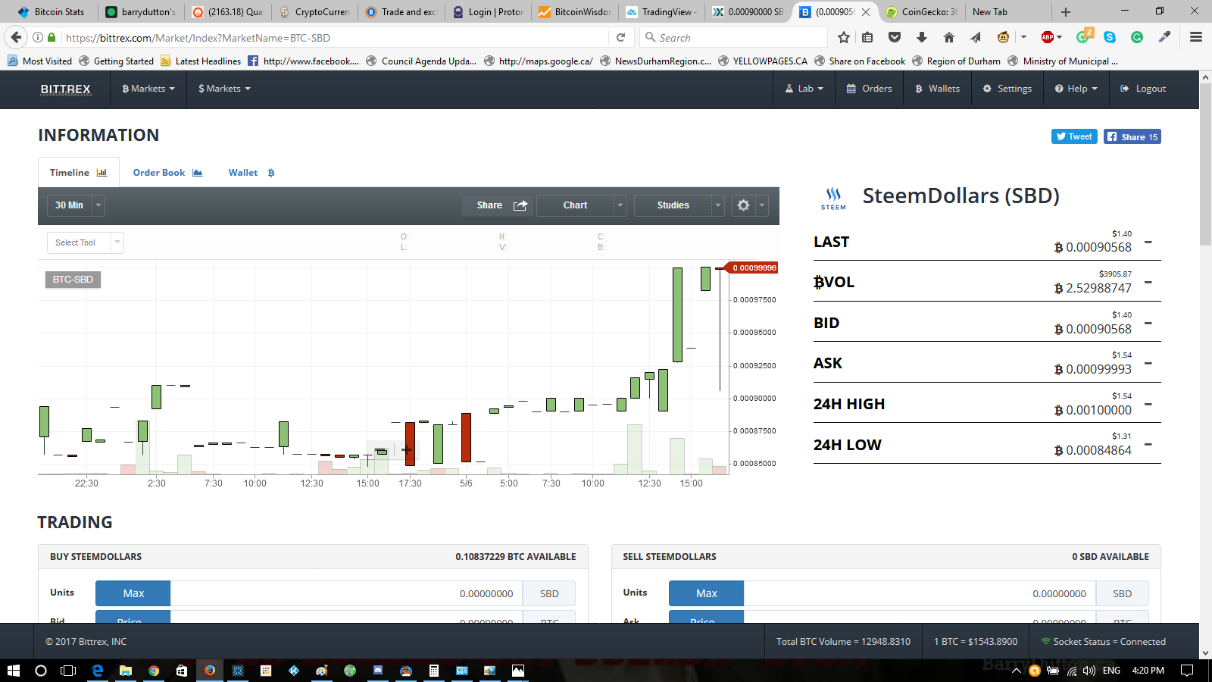Open the Pocket extension icon
Screen dimensions: 1212x682
895,37
